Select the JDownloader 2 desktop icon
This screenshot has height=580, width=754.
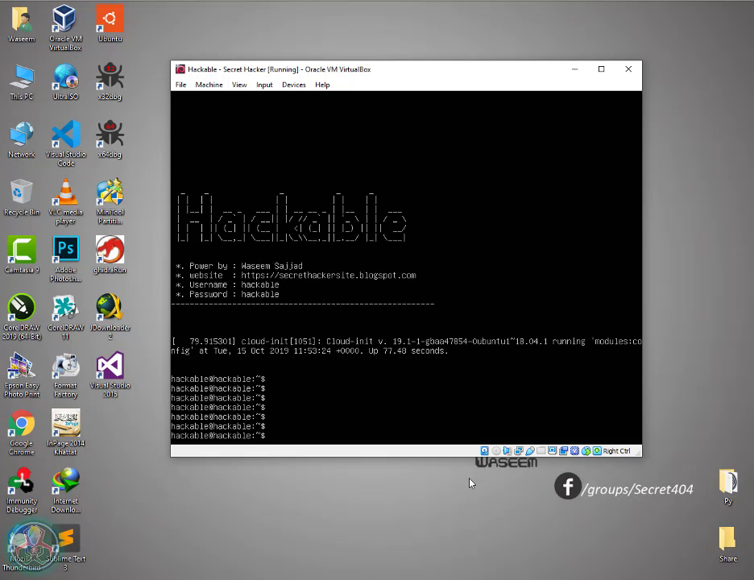click(110, 317)
